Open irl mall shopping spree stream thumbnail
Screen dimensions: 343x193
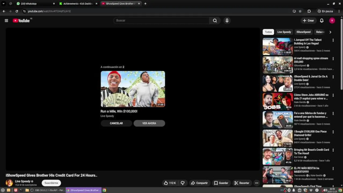tap(278, 65)
